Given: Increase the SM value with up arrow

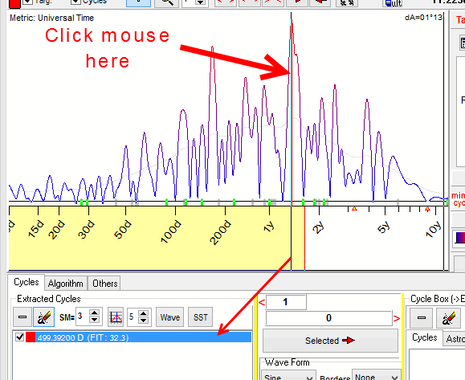Looking at the screenshot, I should [94, 313].
